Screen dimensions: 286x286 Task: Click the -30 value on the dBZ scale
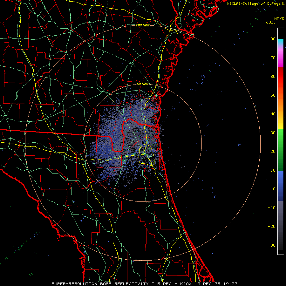(x=272, y=245)
